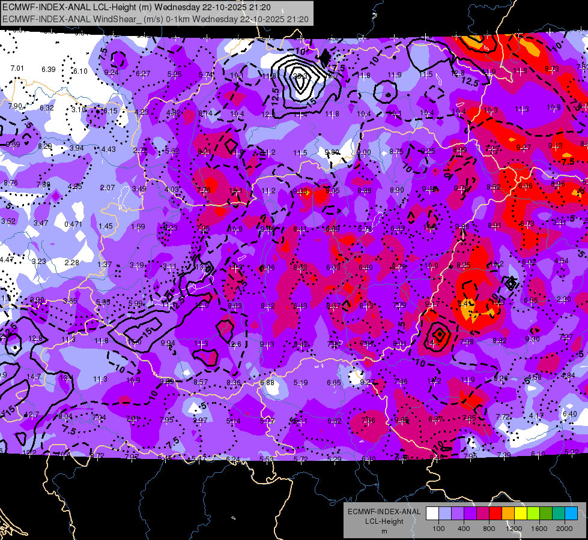The height and width of the screenshot is (540, 588).
Task: Click the 1.59 wind shear value
Action: pos(138,226)
